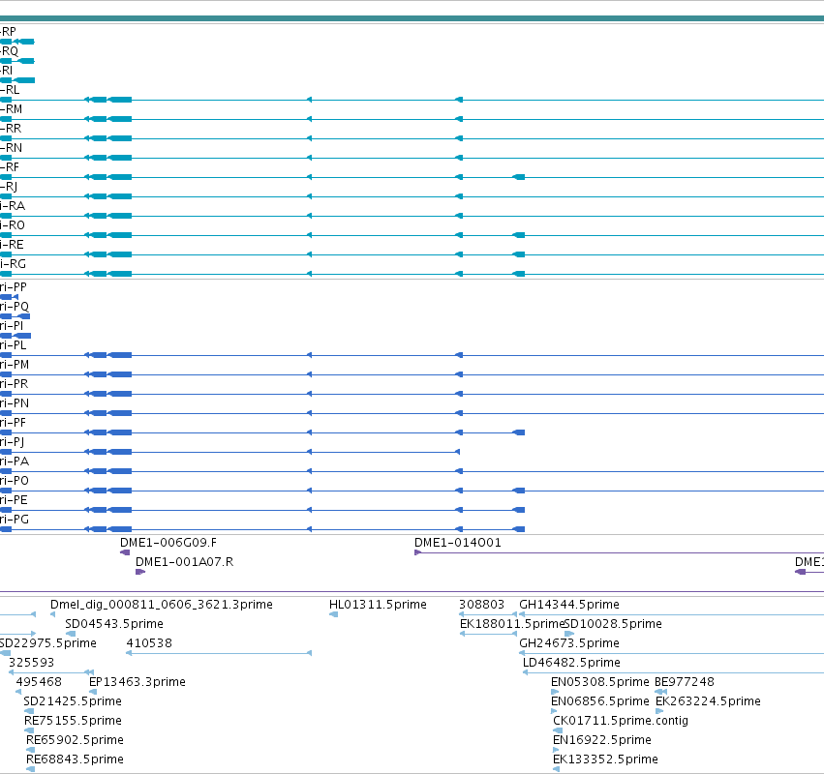824x774 pixels.
Task: Click the long alignment line under 410538
Action: (219, 653)
